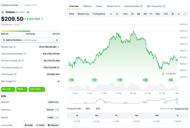This screenshot has width=190, height=128.
Task: Click the star in Add to Portfolio
Action: pos(4,40)
